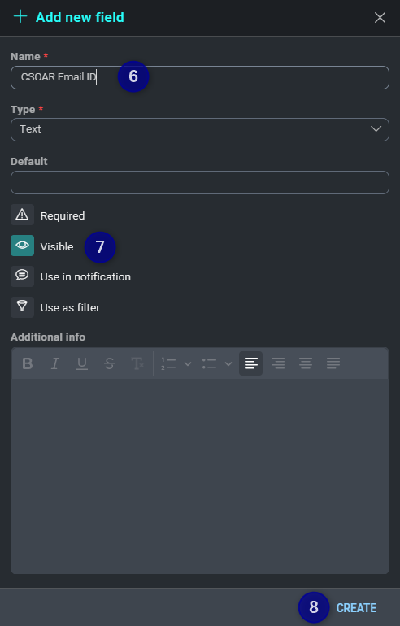Open the Type dropdown showing Text

pos(200,129)
